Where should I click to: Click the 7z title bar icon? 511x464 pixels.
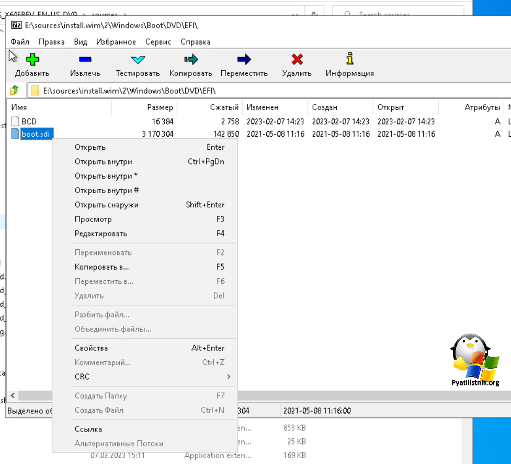16,25
